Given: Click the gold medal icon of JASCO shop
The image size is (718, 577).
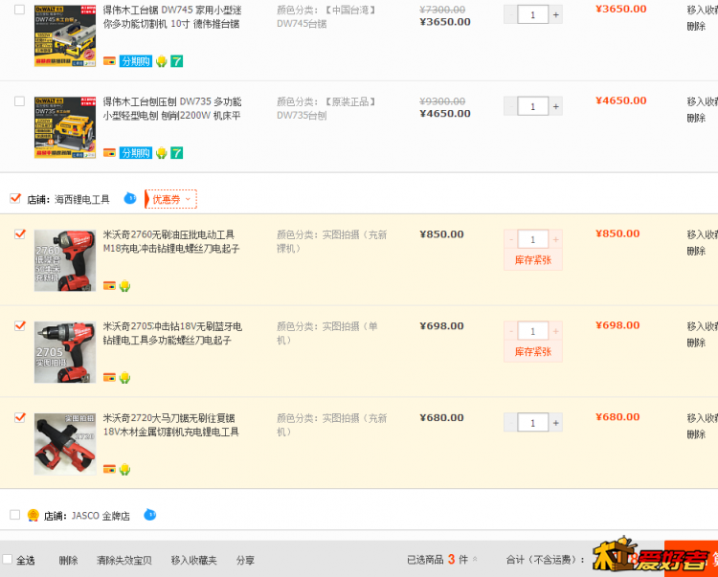Looking at the screenshot, I should point(33,515).
